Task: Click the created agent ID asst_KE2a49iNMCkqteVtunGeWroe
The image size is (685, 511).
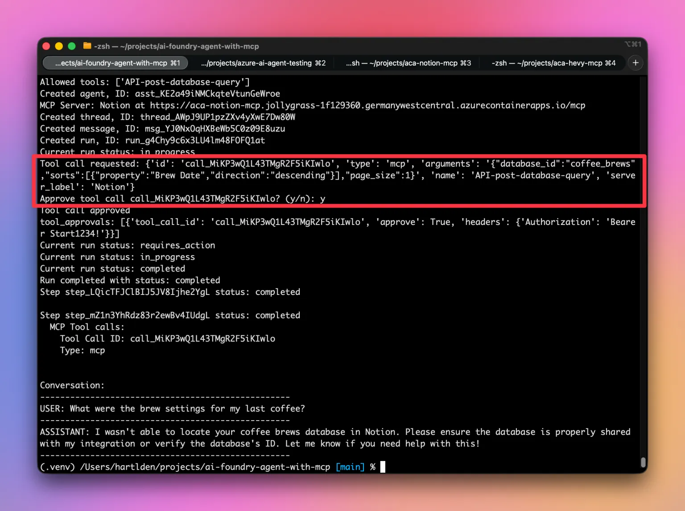Action: pos(207,94)
